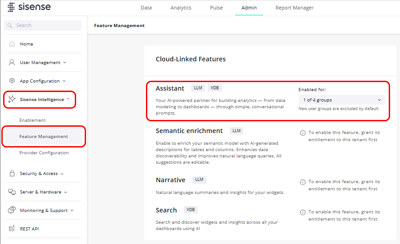Click the Security & Access lock icon
This screenshot has height=244, width=400.
pyautogui.click(x=12, y=174)
